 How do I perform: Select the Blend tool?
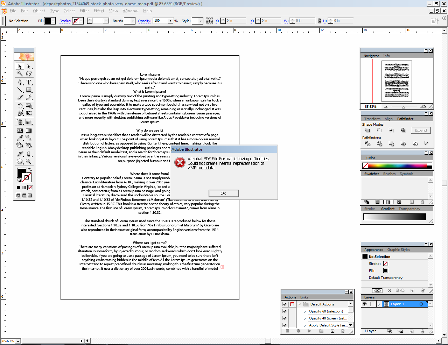point(29,138)
